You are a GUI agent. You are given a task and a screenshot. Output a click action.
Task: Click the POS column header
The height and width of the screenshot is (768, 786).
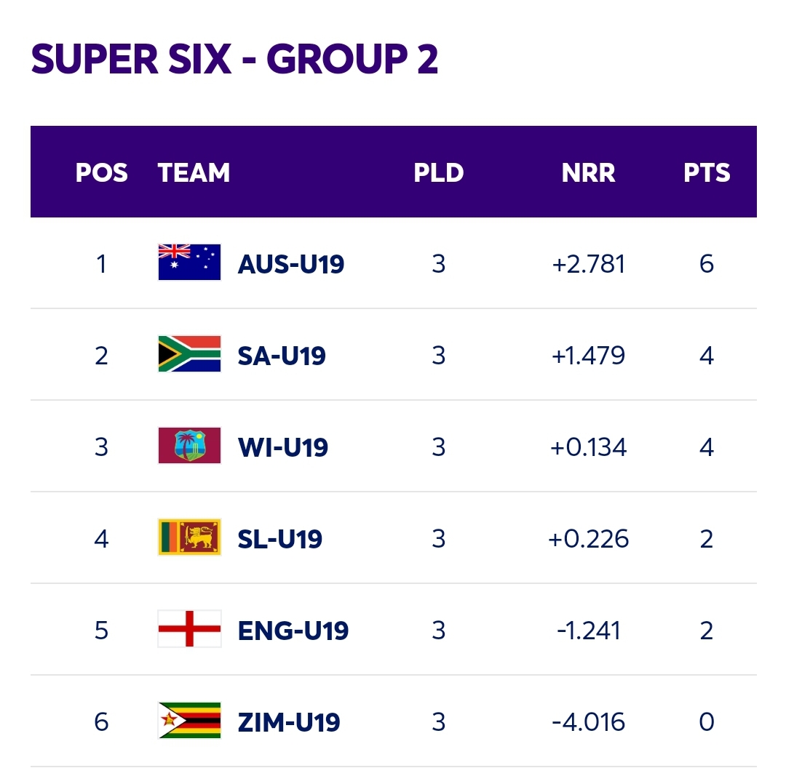click(102, 173)
